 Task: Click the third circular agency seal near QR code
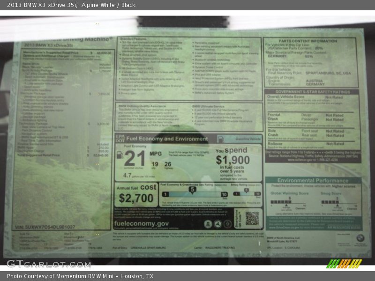pos(228,224)
